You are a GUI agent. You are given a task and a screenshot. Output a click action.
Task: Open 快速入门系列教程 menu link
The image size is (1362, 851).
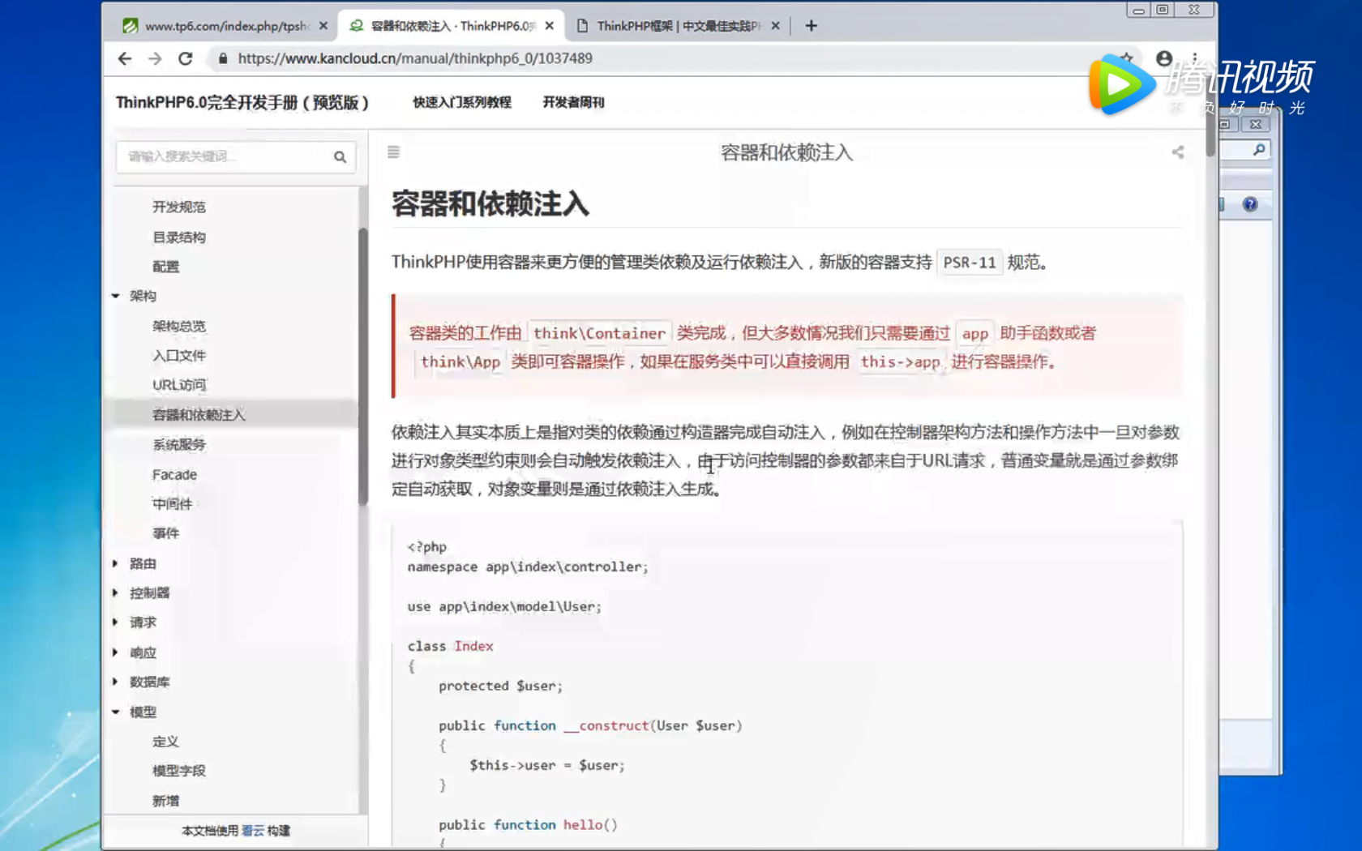point(462,102)
